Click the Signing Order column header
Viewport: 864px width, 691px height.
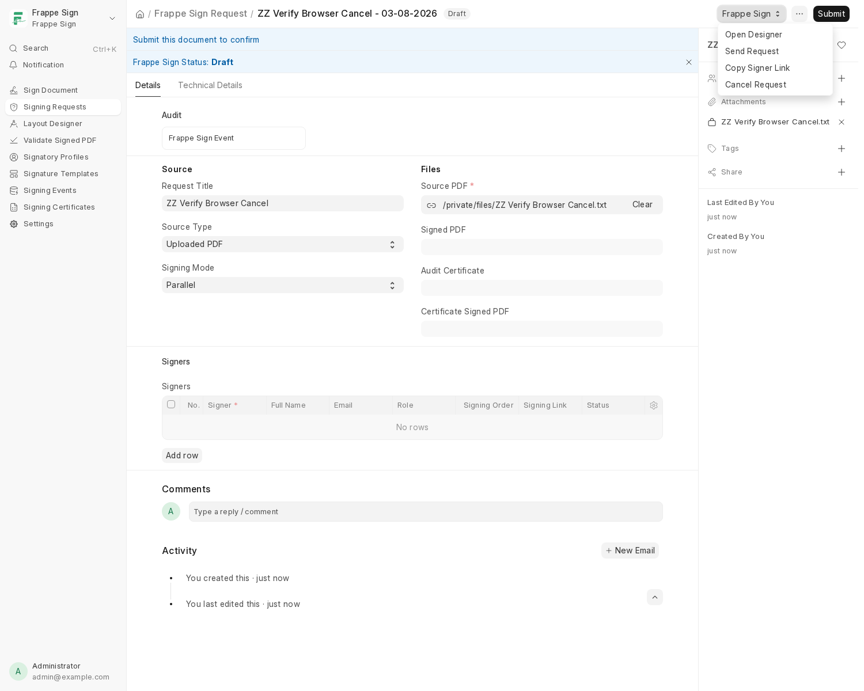(x=488, y=405)
